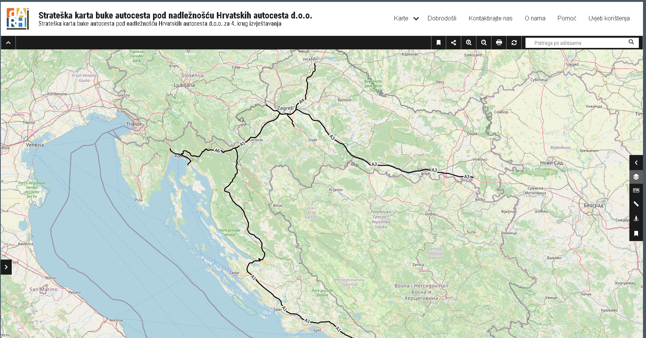Click the zoom in magnifier icon
The image size is (646, 338).
pos(469,43)
